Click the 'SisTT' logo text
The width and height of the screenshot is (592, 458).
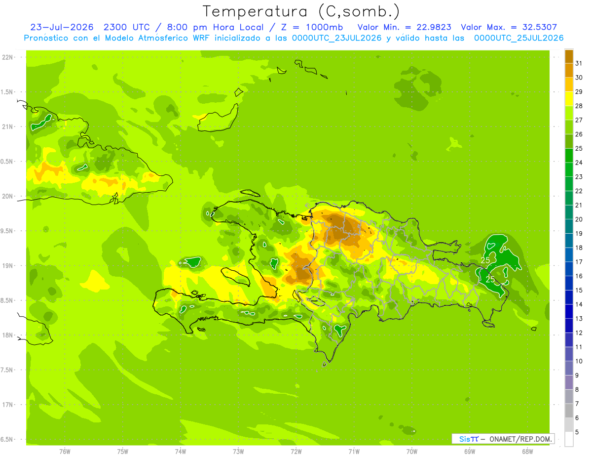[468, 439]
